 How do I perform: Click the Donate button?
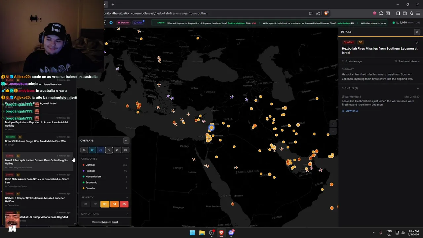[123, 22]
